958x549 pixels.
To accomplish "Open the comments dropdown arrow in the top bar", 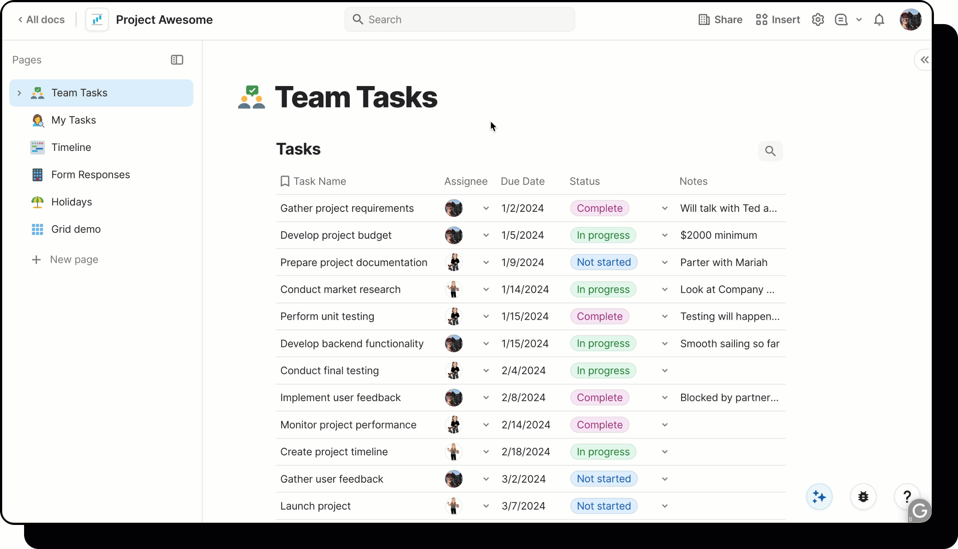I will click(859, 20).
